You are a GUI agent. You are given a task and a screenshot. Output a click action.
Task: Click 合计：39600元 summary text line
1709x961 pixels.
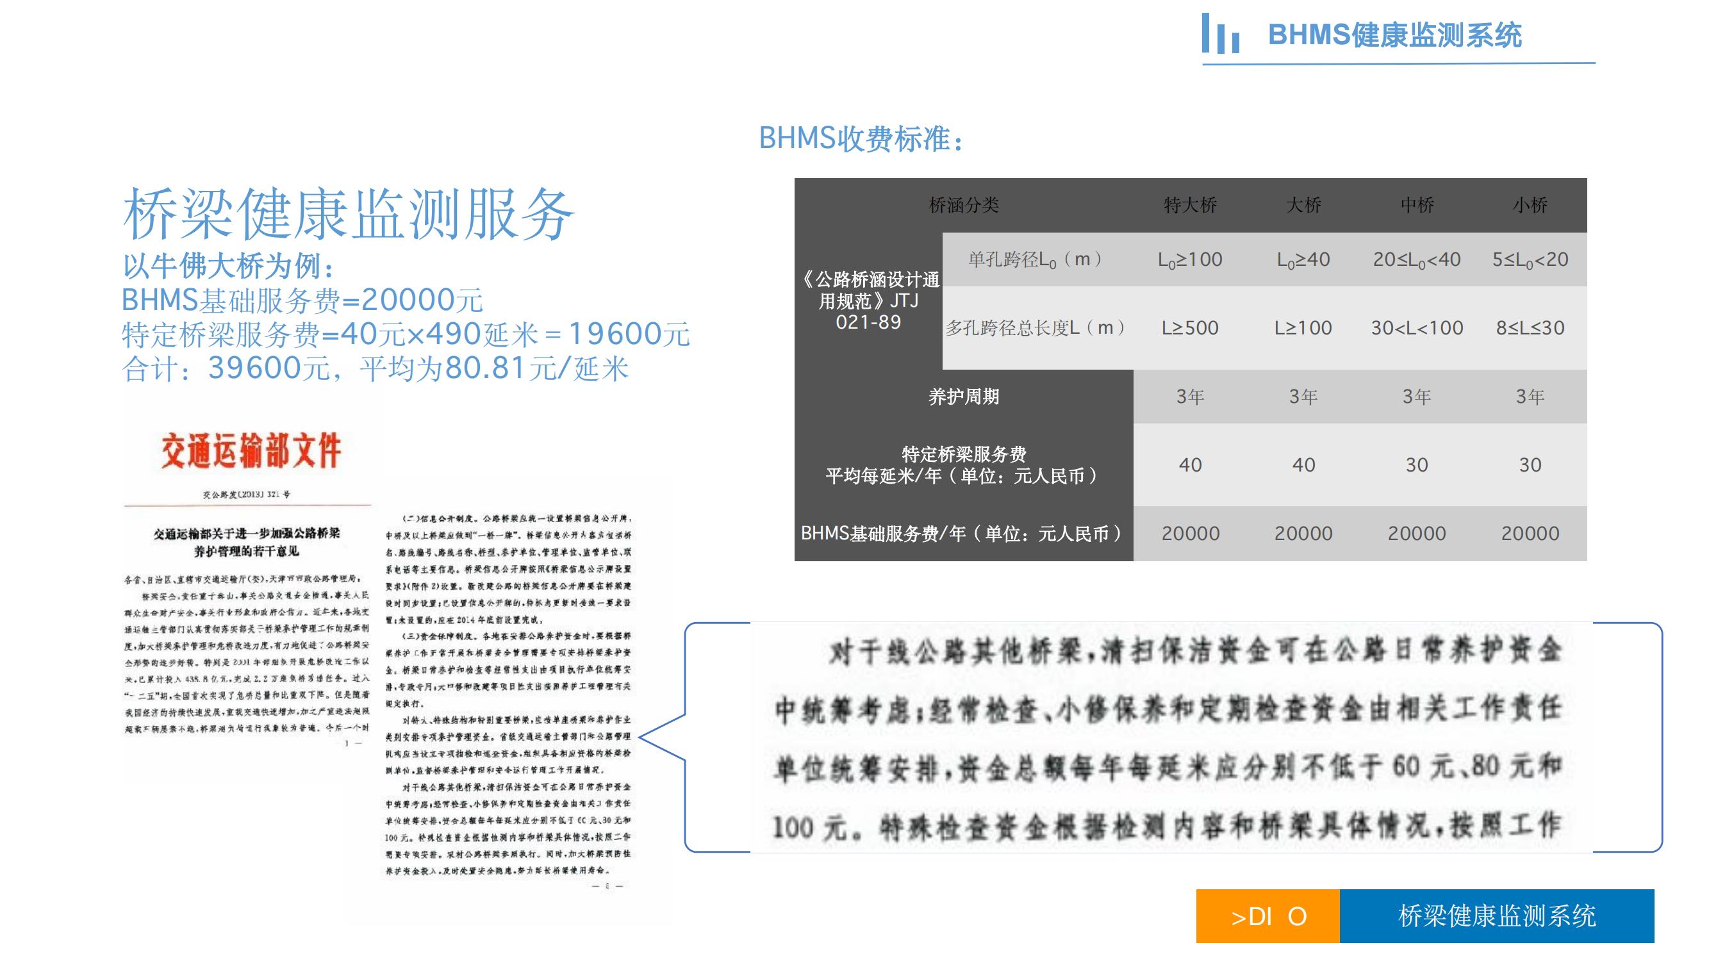tap(375, 368)
